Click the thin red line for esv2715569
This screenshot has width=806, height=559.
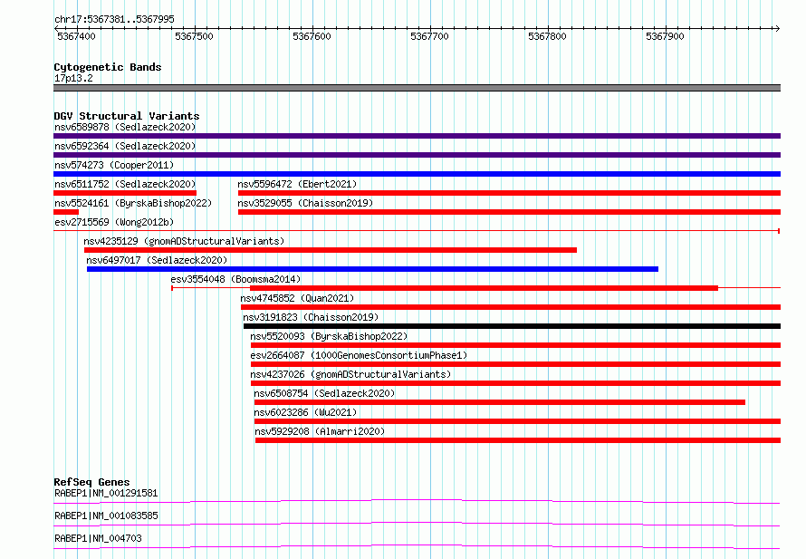417,231
